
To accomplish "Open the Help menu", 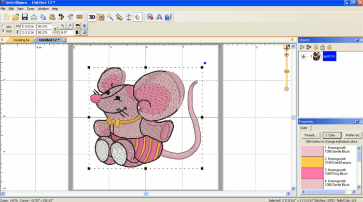I will pyautogui.click(x=55, y=9).
